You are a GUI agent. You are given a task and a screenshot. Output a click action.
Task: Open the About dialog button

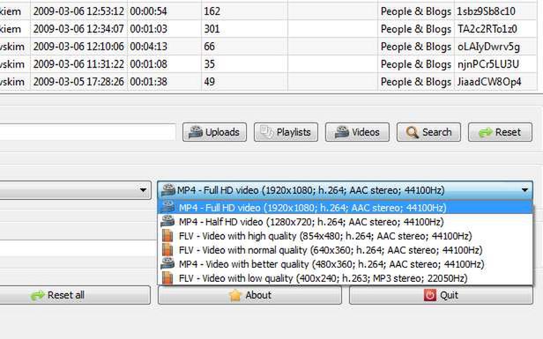249,295
